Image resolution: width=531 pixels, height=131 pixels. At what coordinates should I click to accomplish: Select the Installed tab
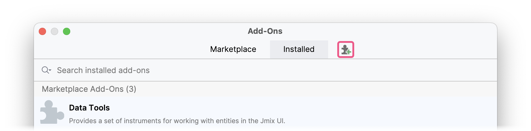(x=299, y=49)
